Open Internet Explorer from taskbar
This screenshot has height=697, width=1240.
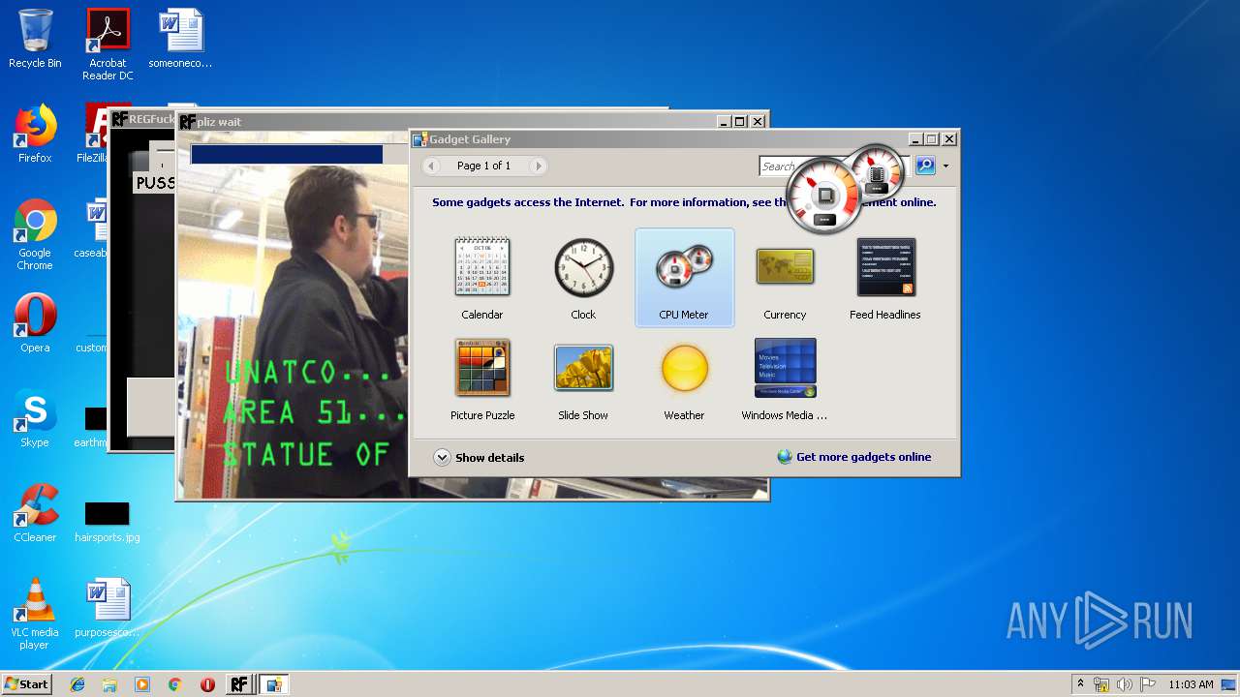tap(77, 684)
